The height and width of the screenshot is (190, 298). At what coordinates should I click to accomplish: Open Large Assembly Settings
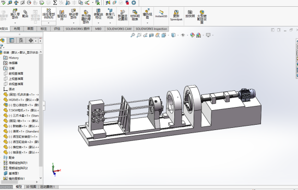202,17
